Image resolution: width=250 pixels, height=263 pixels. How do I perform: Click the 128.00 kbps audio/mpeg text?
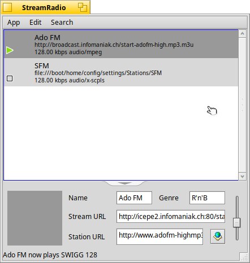(68, 52)
